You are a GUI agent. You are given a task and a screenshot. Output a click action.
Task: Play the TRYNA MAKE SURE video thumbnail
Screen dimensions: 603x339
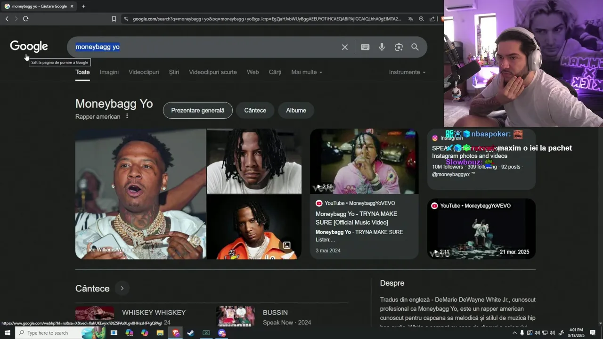364,161
